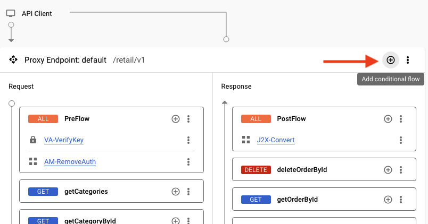Open deleteOrderById flow options menu
Image resolution: width=428 pixels, height=224 pixels.
click(401, 170)
